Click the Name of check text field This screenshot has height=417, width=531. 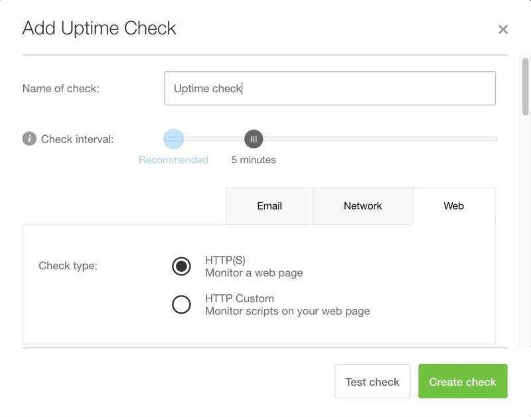[x=329, y=88]
